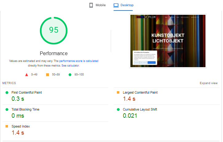Click the orange square beside Speed Index

tap(7, 126)
